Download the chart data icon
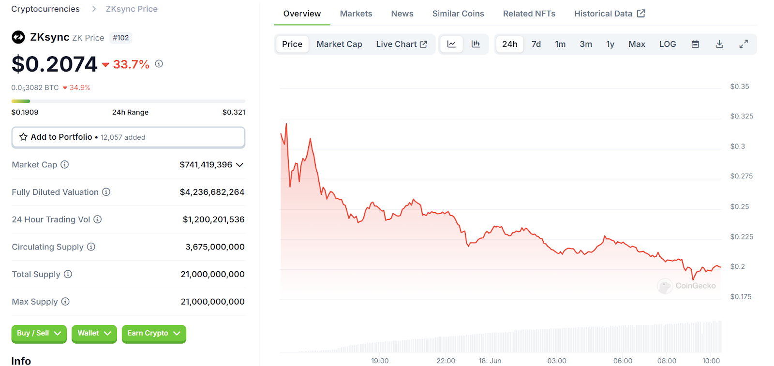This screenshot has height=366, width=774. point(719,44)
